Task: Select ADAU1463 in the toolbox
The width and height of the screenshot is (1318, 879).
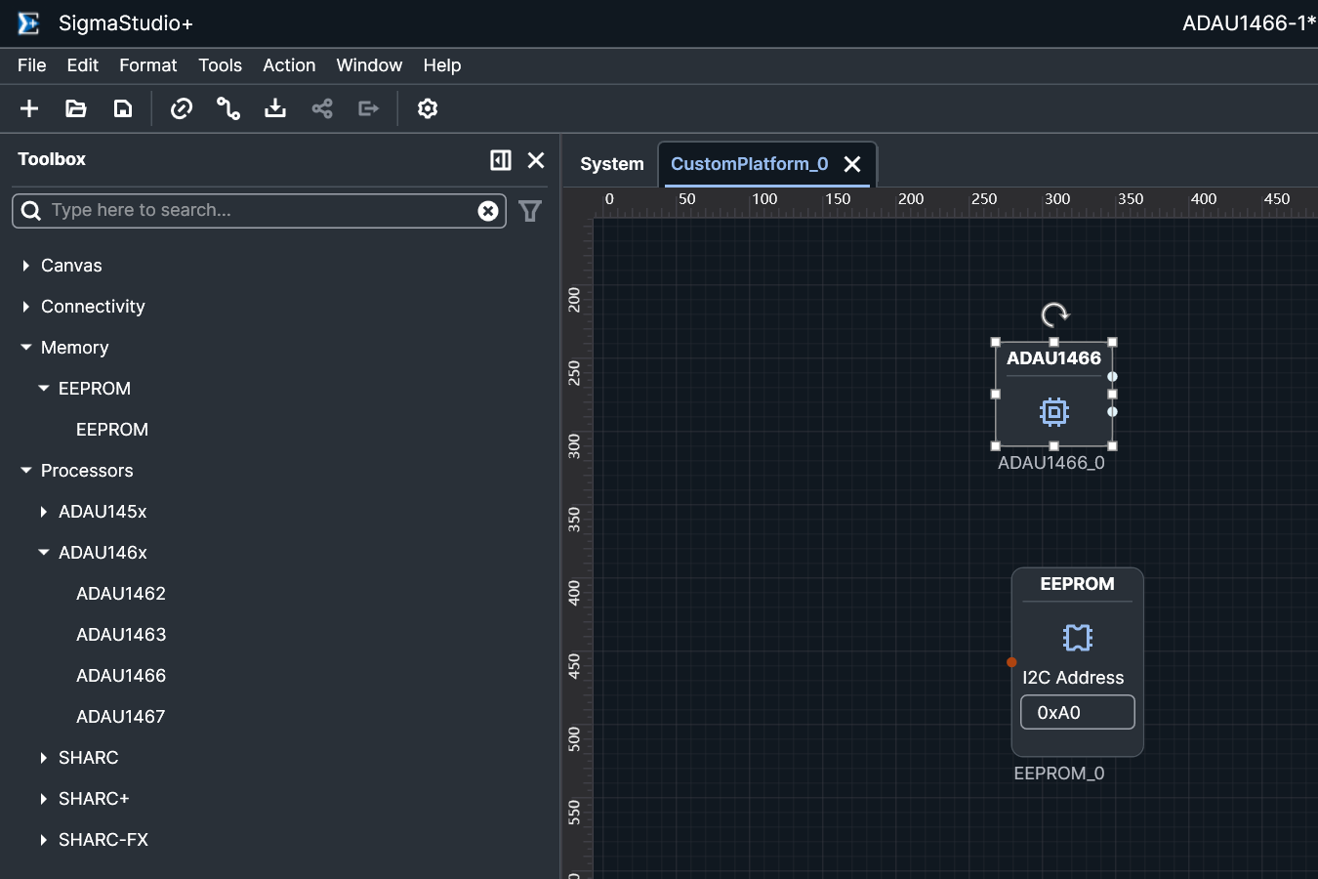Action: (121, 635)
